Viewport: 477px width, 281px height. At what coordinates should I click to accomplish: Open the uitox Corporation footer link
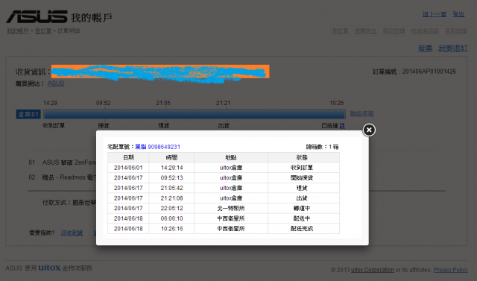point(373,270)
